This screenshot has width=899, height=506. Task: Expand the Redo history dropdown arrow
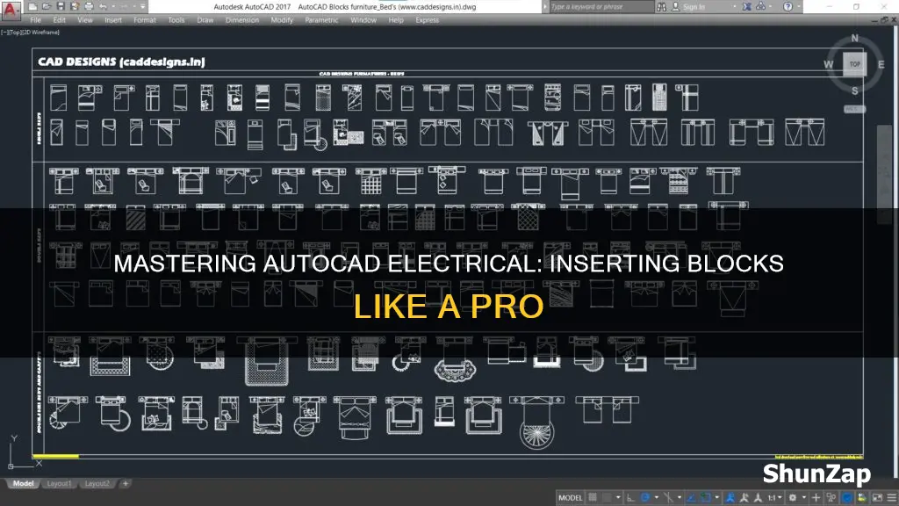(134, 7)
